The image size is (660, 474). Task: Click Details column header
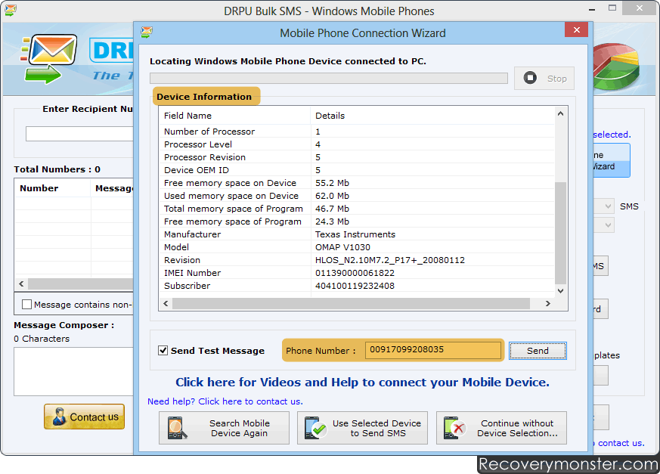432,116
